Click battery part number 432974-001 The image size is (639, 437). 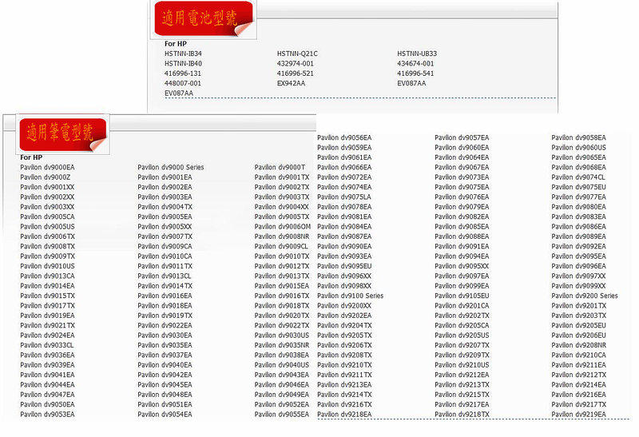295,64
